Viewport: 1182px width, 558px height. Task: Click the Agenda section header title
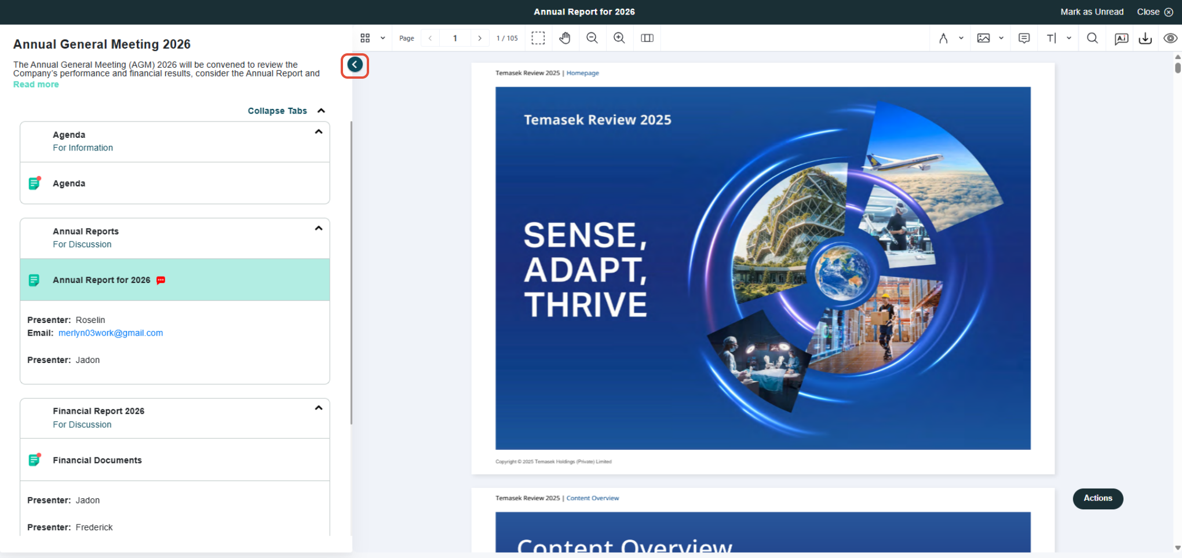[x=69, y=135]
